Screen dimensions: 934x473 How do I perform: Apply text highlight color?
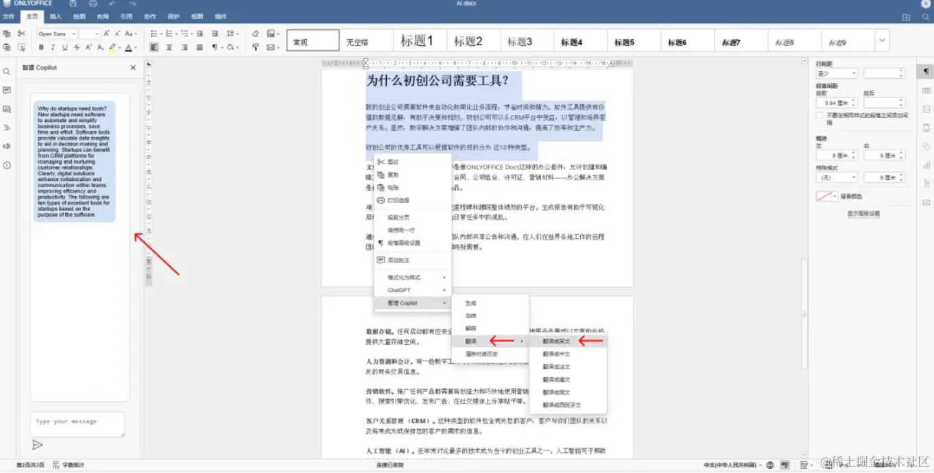tap(112, 47)
